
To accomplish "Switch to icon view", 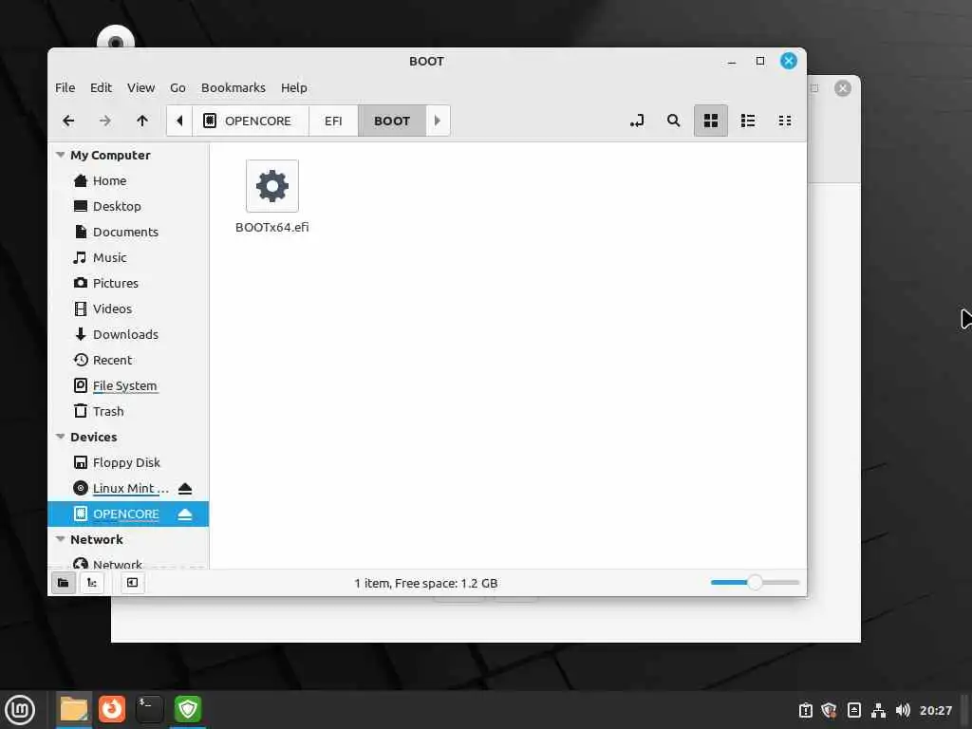I will tap(711, 121).
